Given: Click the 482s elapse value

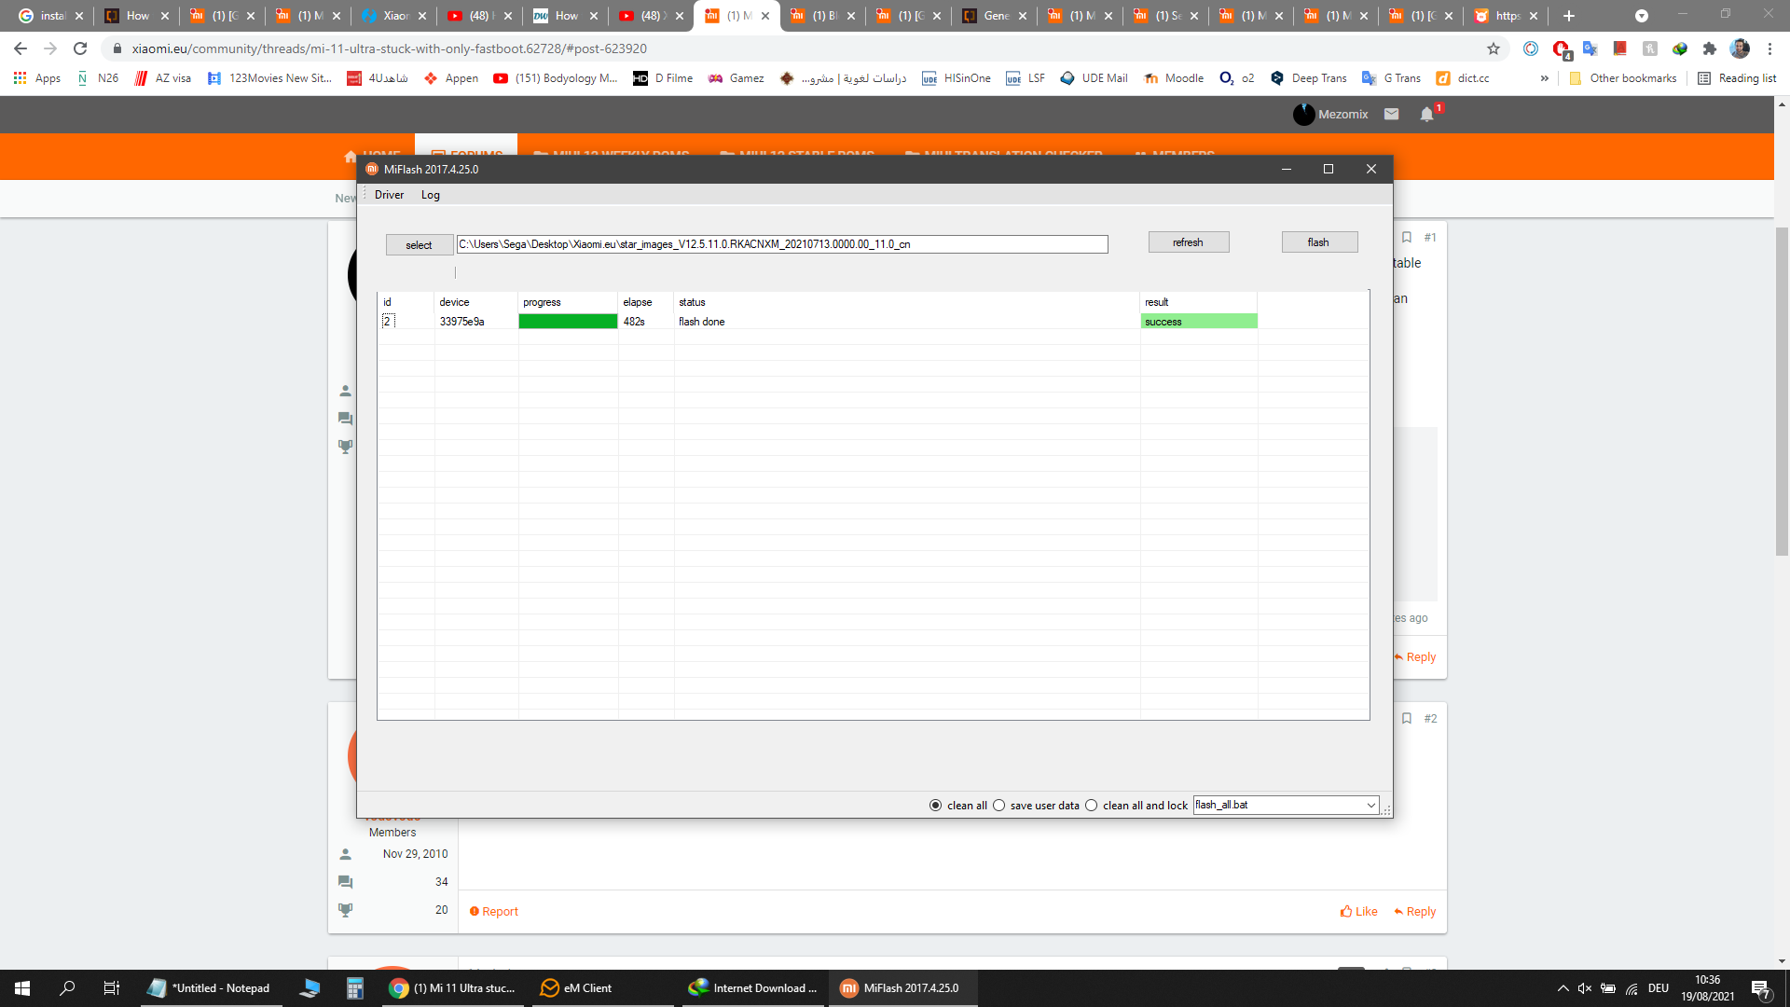Looking at the screenshot, I should click(x=634, y=322).
